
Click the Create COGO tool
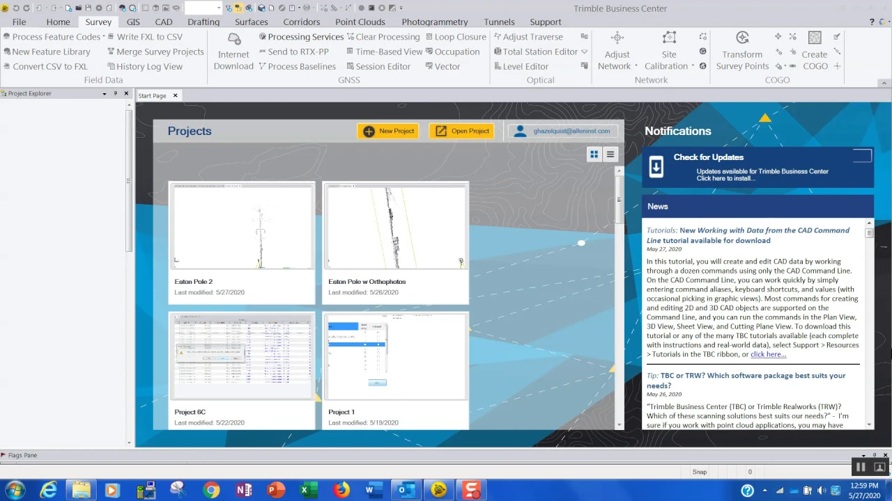(x=815, y=51)
